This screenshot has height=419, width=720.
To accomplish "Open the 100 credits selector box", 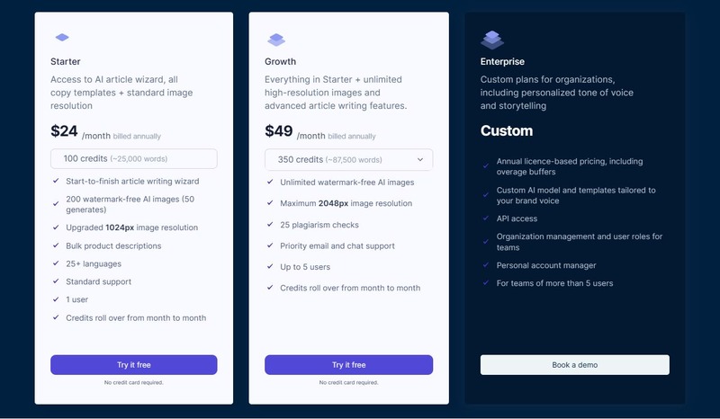I will (133, 159).
